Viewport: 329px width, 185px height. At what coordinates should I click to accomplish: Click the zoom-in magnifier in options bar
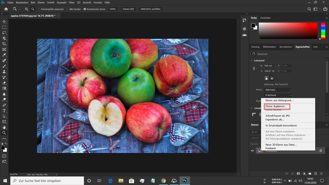(26, 9)
